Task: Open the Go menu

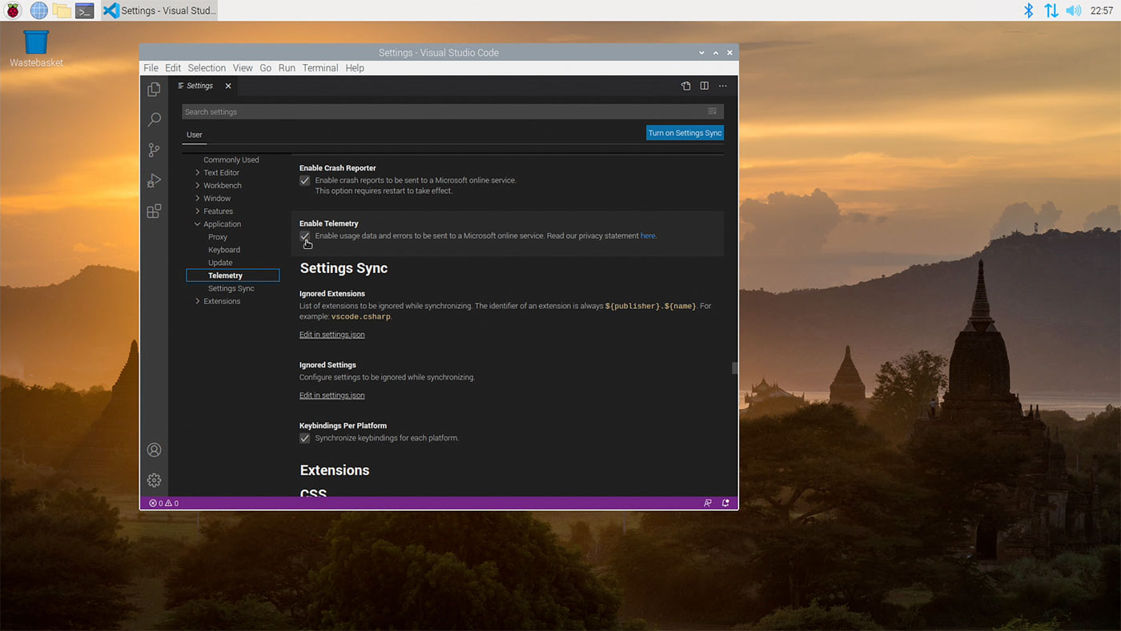Action: tap(265, 68)
